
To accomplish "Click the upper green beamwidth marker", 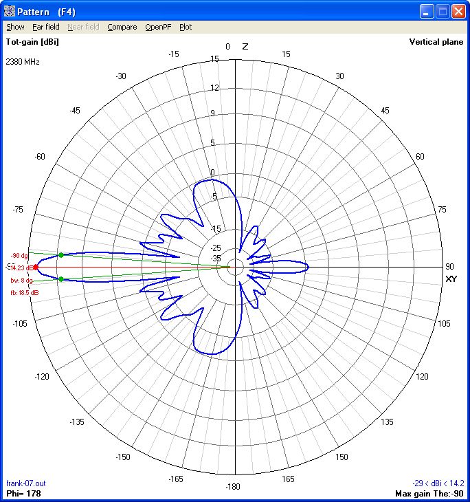I will (x=61, y=255).
